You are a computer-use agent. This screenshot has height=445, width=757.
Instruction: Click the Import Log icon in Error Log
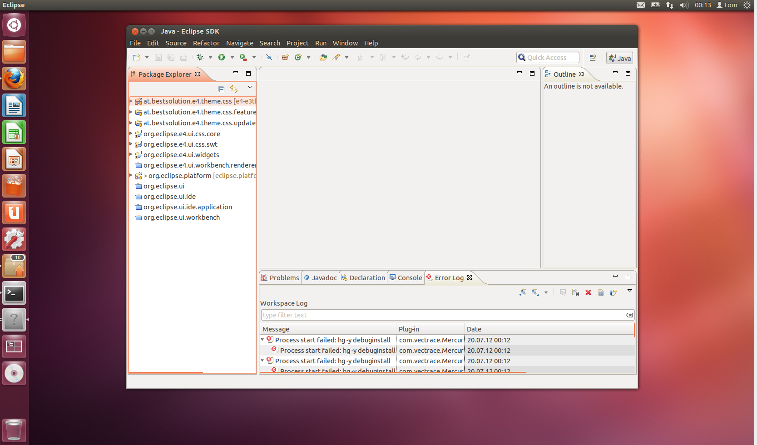[x=535, y=292]
